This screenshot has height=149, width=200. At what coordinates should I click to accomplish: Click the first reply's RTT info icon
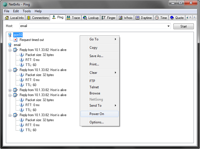[x=22, y=60]
